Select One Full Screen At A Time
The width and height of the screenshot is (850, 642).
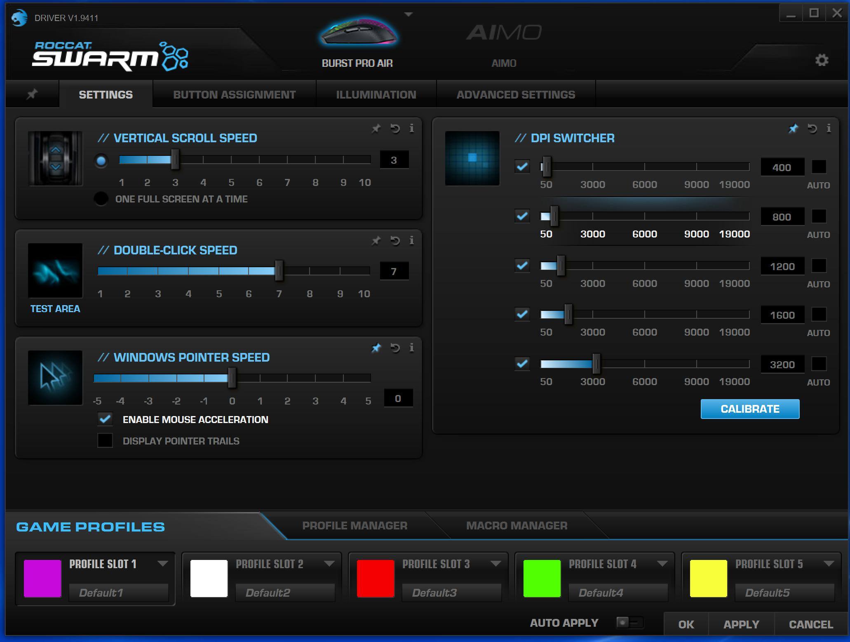pos(101,199)
